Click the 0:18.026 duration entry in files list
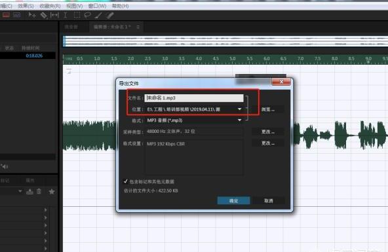This screenshot has width=388, height=252. 34,56
